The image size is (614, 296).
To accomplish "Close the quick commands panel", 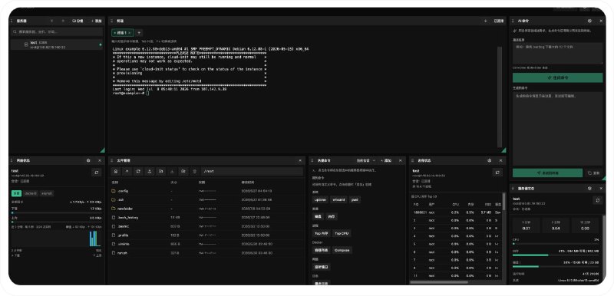I will (x=400, y=160).
